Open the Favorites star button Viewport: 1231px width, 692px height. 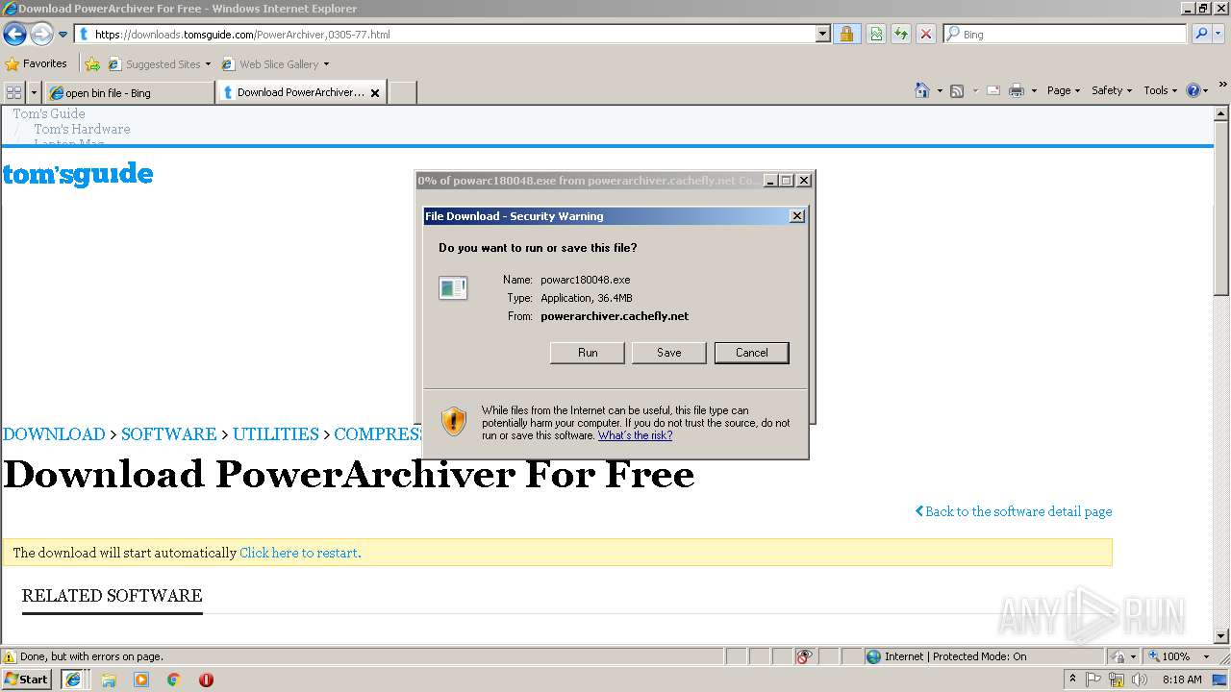37,63
